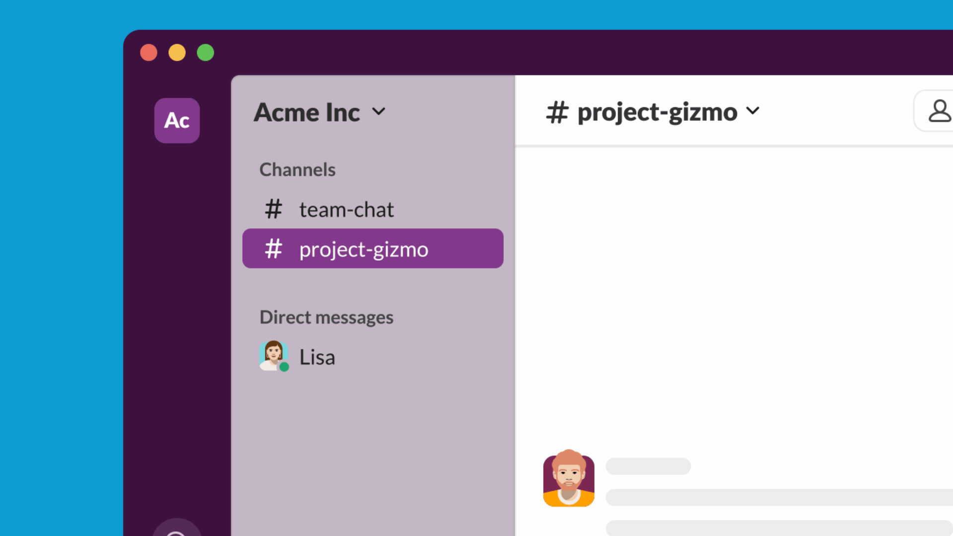This screenshot has height=536, width=953.
Task: Open the Acme Inc workspace menu
Action: tap(307, 113)
